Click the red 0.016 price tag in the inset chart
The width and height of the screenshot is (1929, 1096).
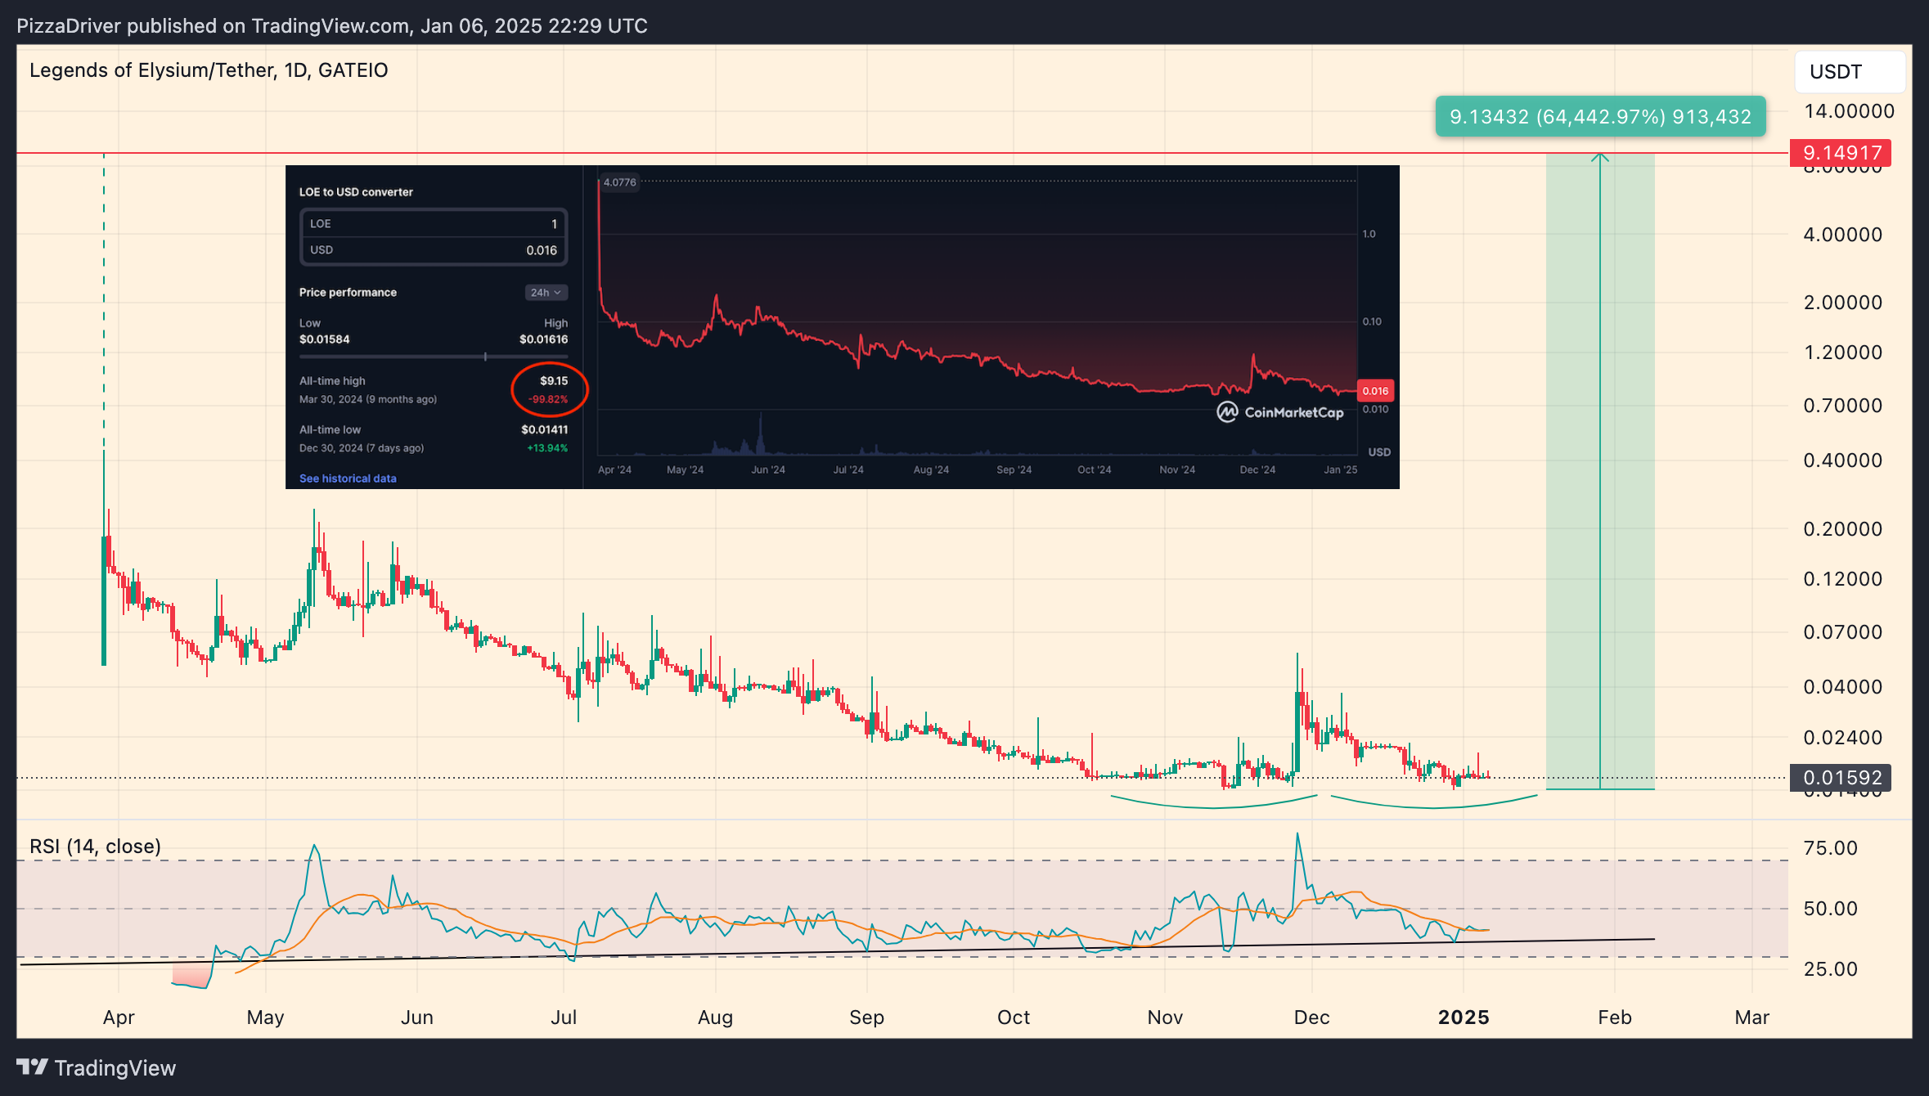click(1375, 391)
